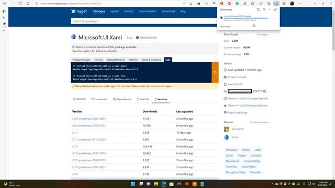Screen dimensions: 335x188
Task: Select the Cake tab
Action: coord(168,60)
